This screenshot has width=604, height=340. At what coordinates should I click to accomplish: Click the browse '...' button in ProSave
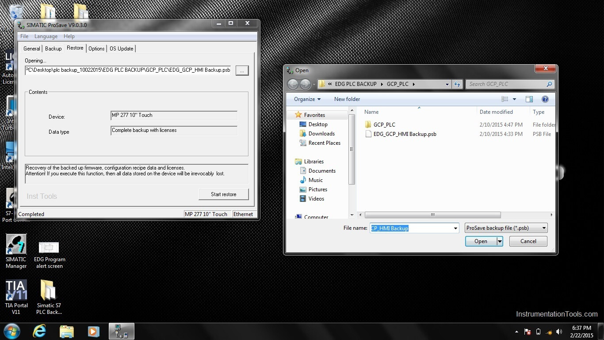pos(242,70)
